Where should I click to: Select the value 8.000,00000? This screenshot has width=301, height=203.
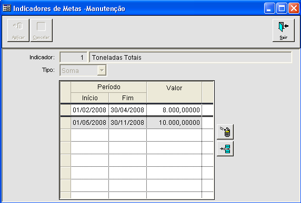pyautogui.click(x=174, y=110)
